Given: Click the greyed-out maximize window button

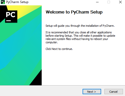Looking at the screenshot, I should click(x=109, y=2).
